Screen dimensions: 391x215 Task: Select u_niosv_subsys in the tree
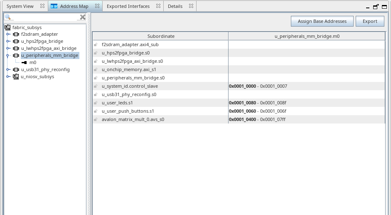[x=37, y=77]
